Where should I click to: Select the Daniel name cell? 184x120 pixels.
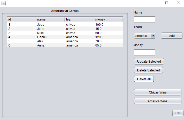point(50,37)
